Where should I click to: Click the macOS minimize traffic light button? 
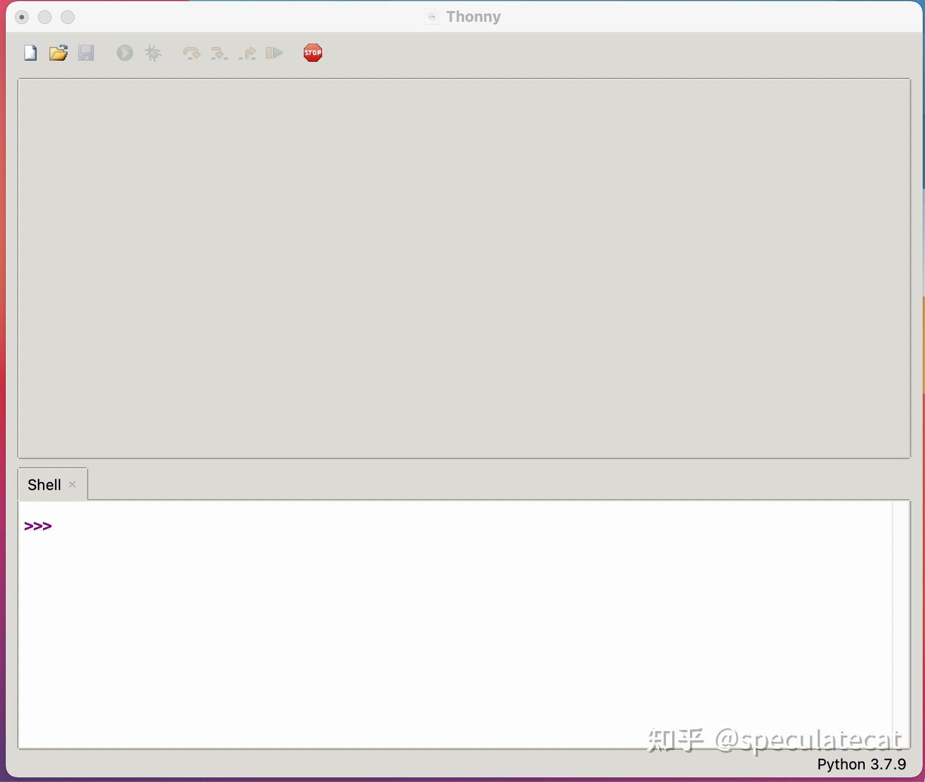[45, 17]
